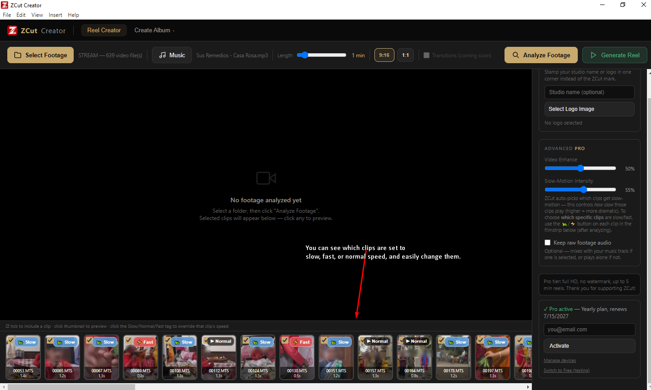
Task: Click the filmstrip horizontal scrollbar
Action: 71,387
